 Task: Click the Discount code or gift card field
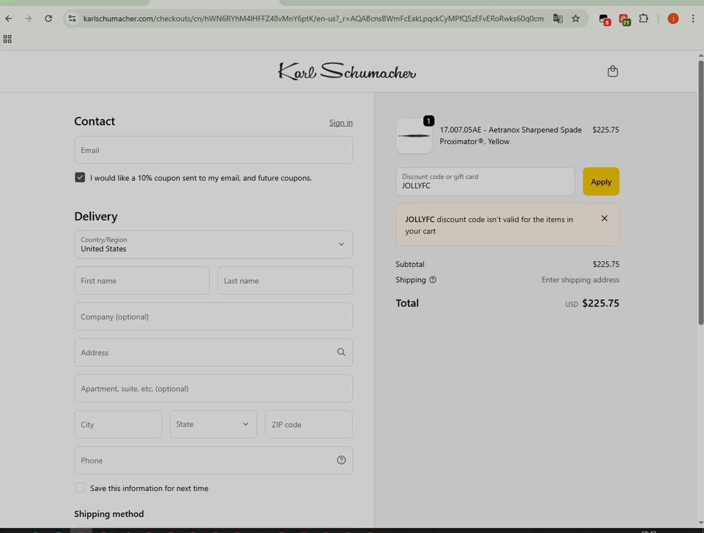pyautogui.click(x=485, y=181)
